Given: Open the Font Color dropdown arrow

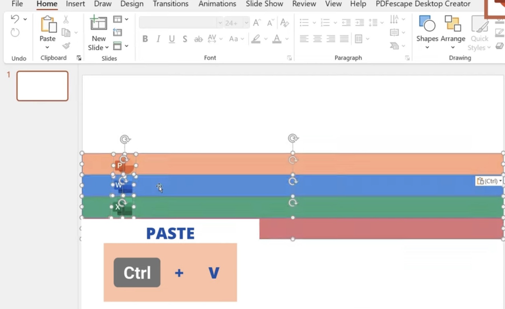Looking at the screenshot, I should click(x=287, y=39).
